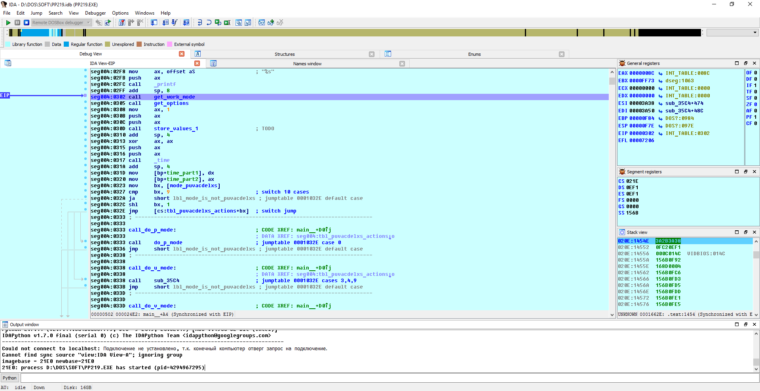Click the sub_35C4 call operand

pos(167,281)
